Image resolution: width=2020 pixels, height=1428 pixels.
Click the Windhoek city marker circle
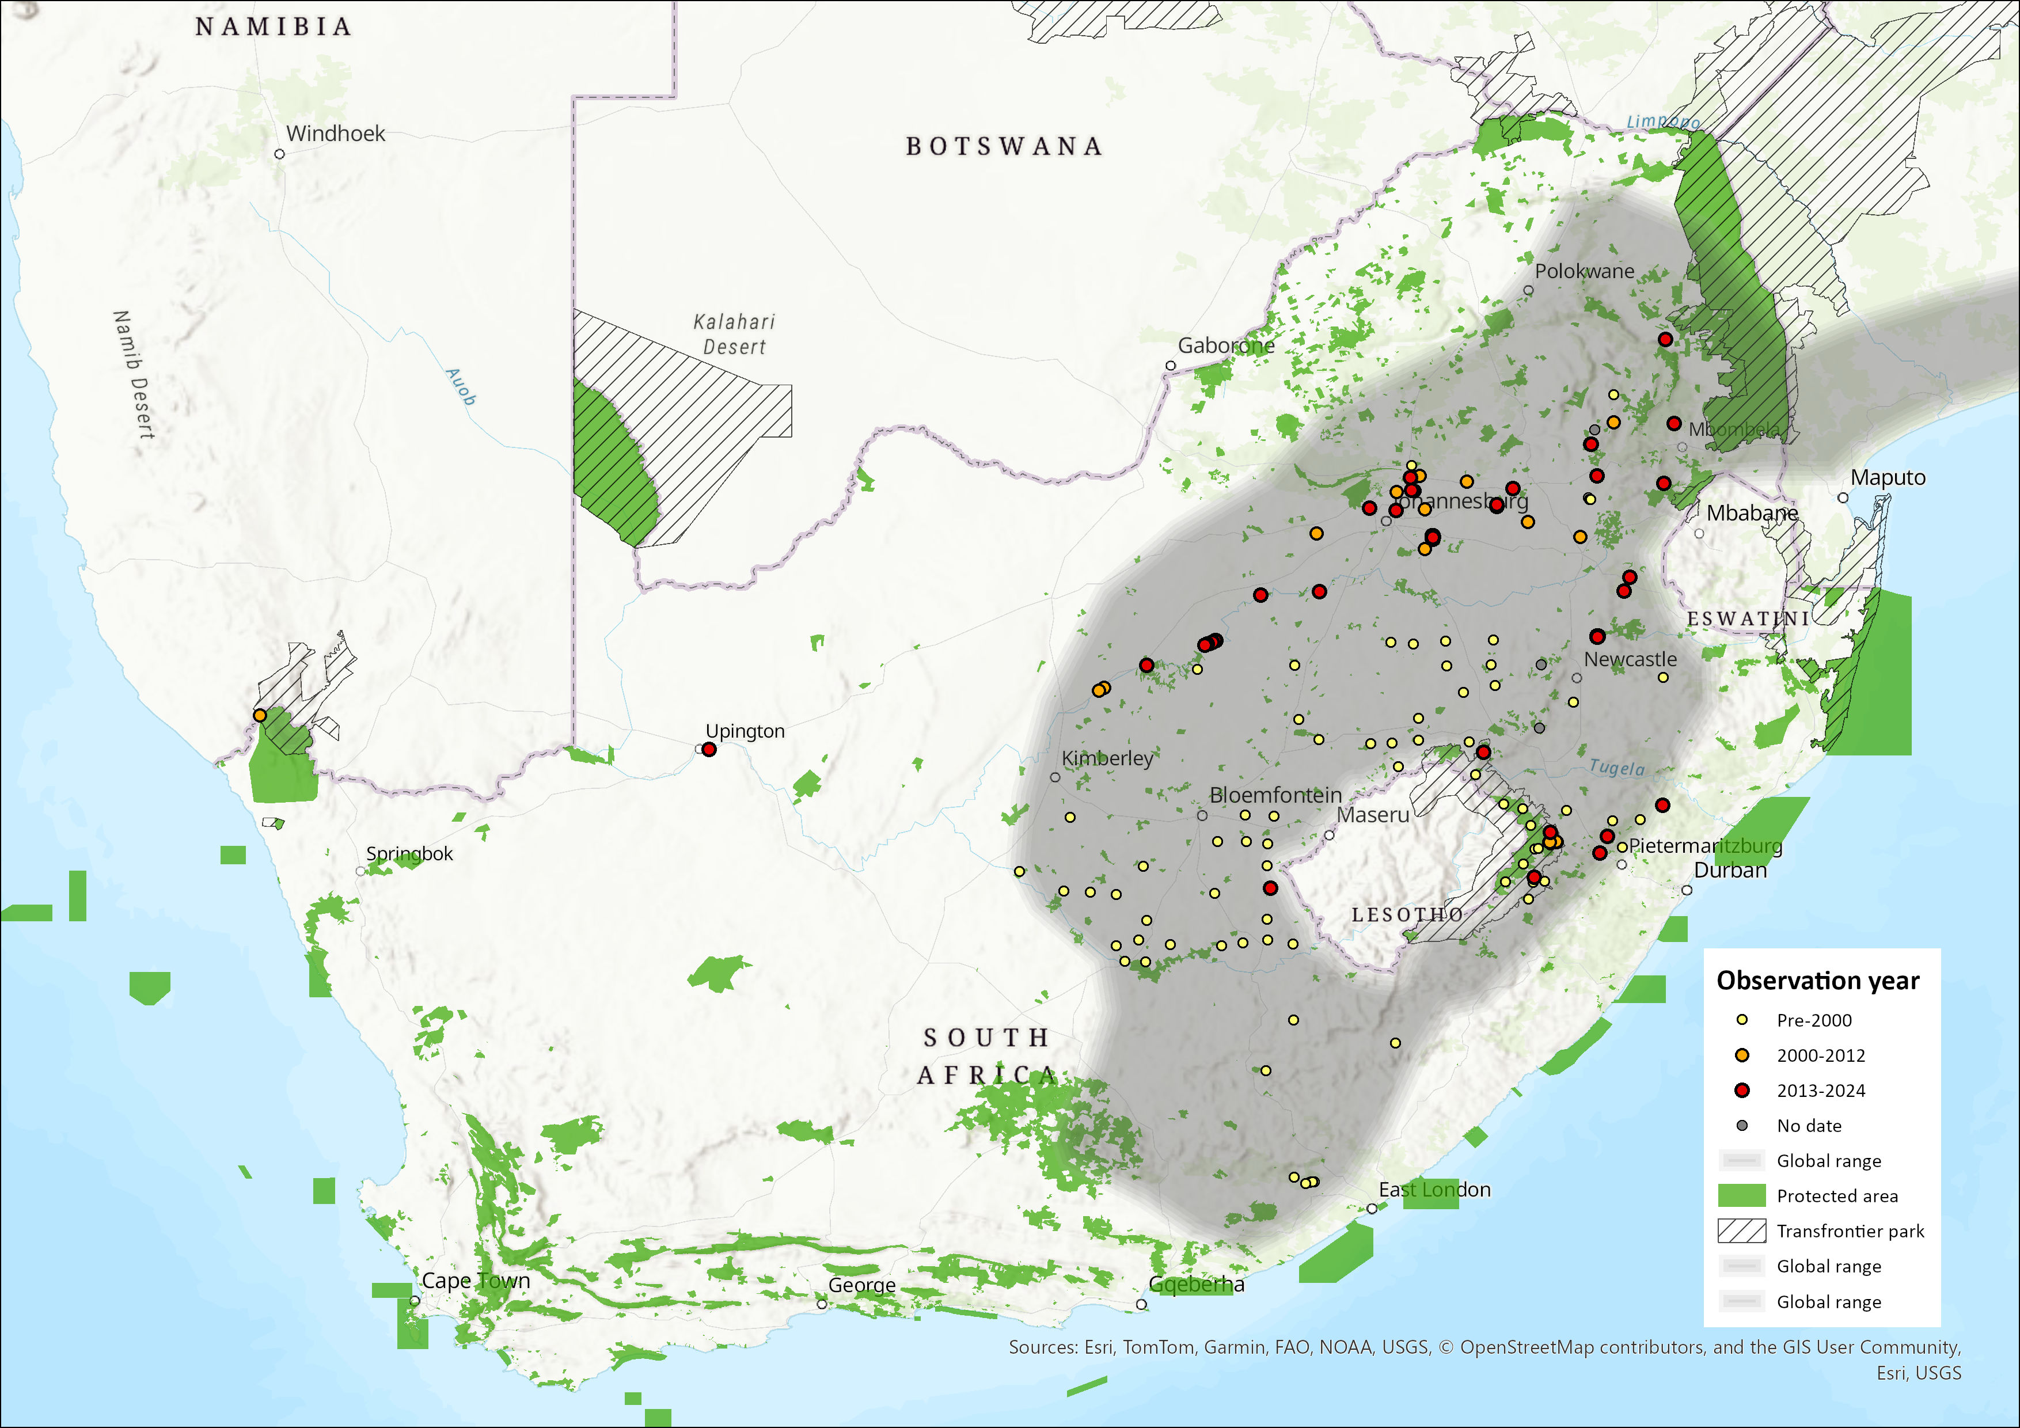click(280, 154)
